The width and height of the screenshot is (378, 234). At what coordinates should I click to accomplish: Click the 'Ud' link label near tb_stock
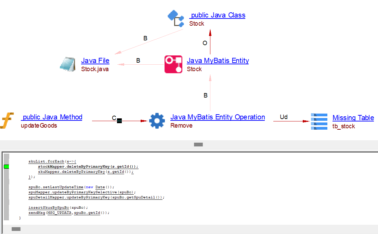pyautogui.click(x=284, y=117)
